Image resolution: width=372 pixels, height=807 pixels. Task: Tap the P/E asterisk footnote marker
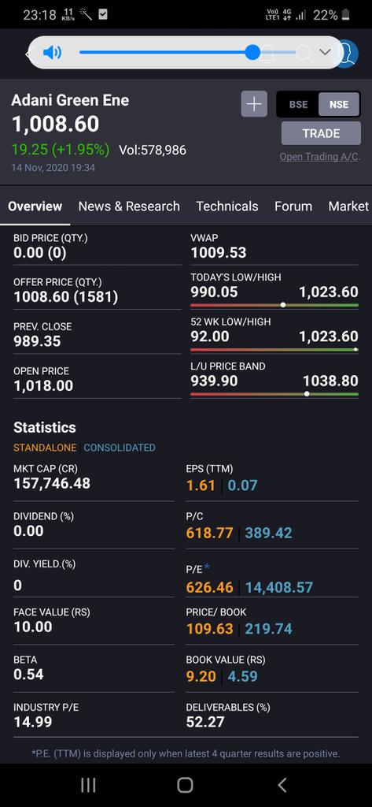[207, 567]
